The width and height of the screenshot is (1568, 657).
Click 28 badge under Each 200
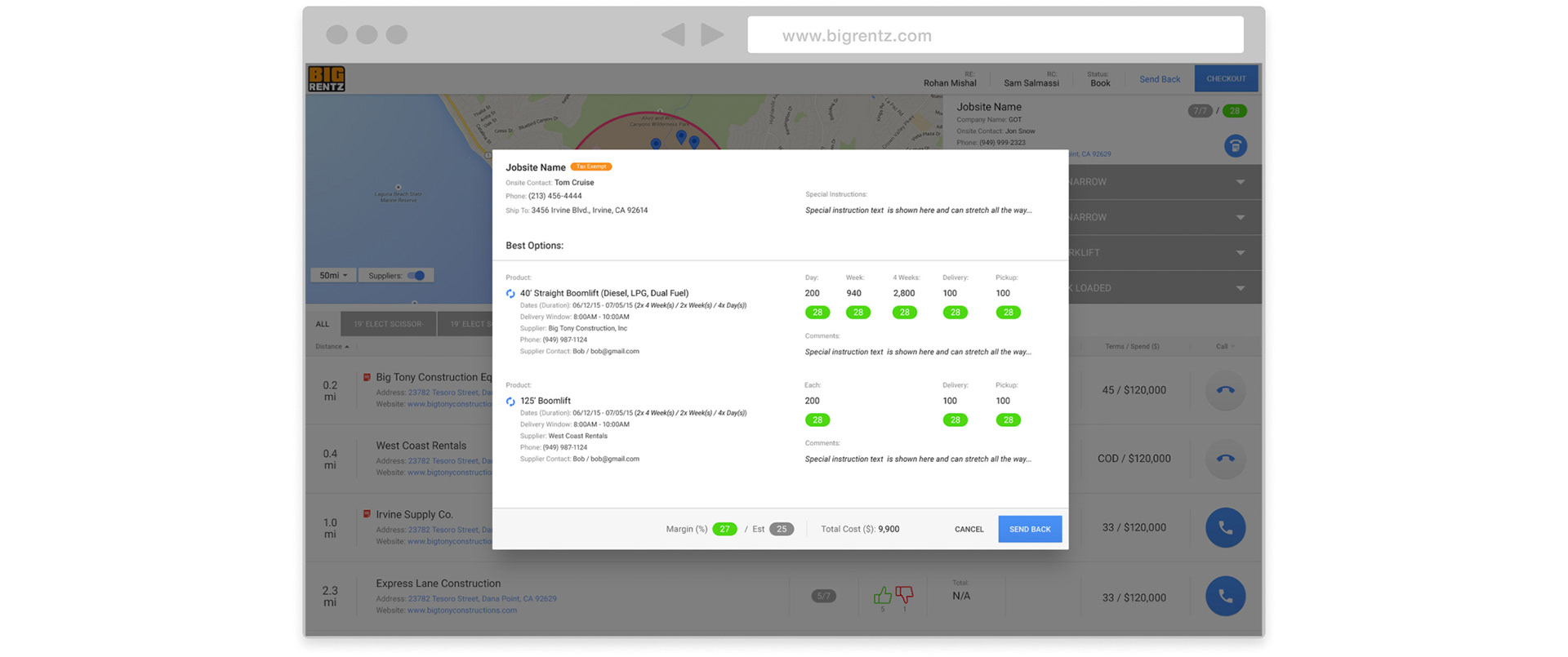click(x=817, y=420)
